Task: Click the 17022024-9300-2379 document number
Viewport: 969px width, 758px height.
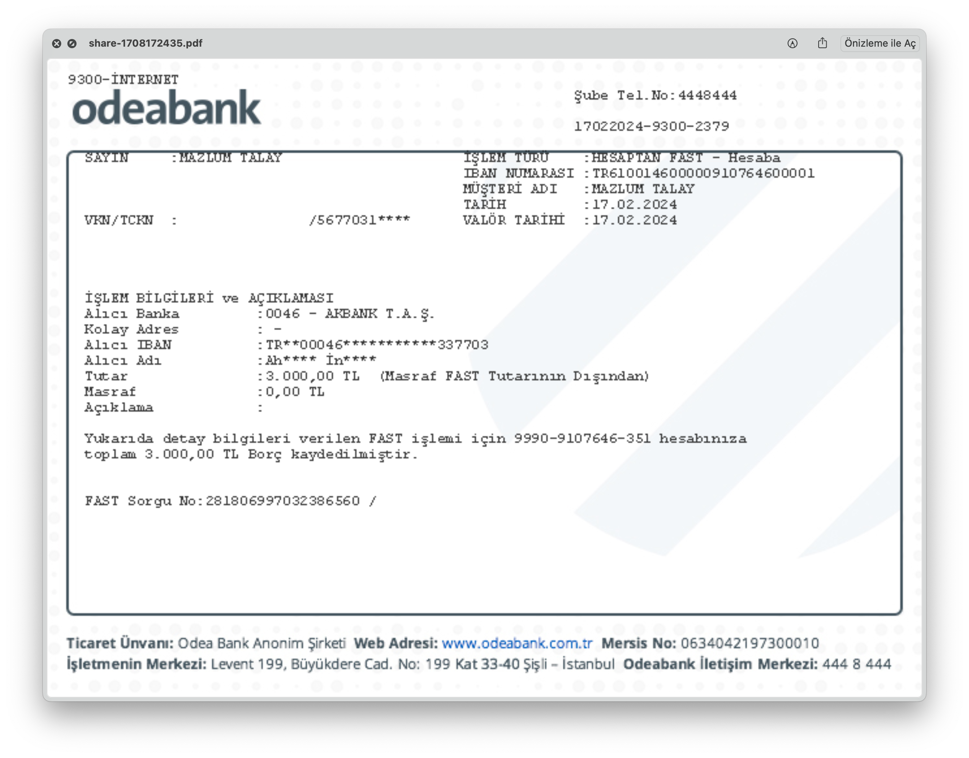Action: click(651, 127)
